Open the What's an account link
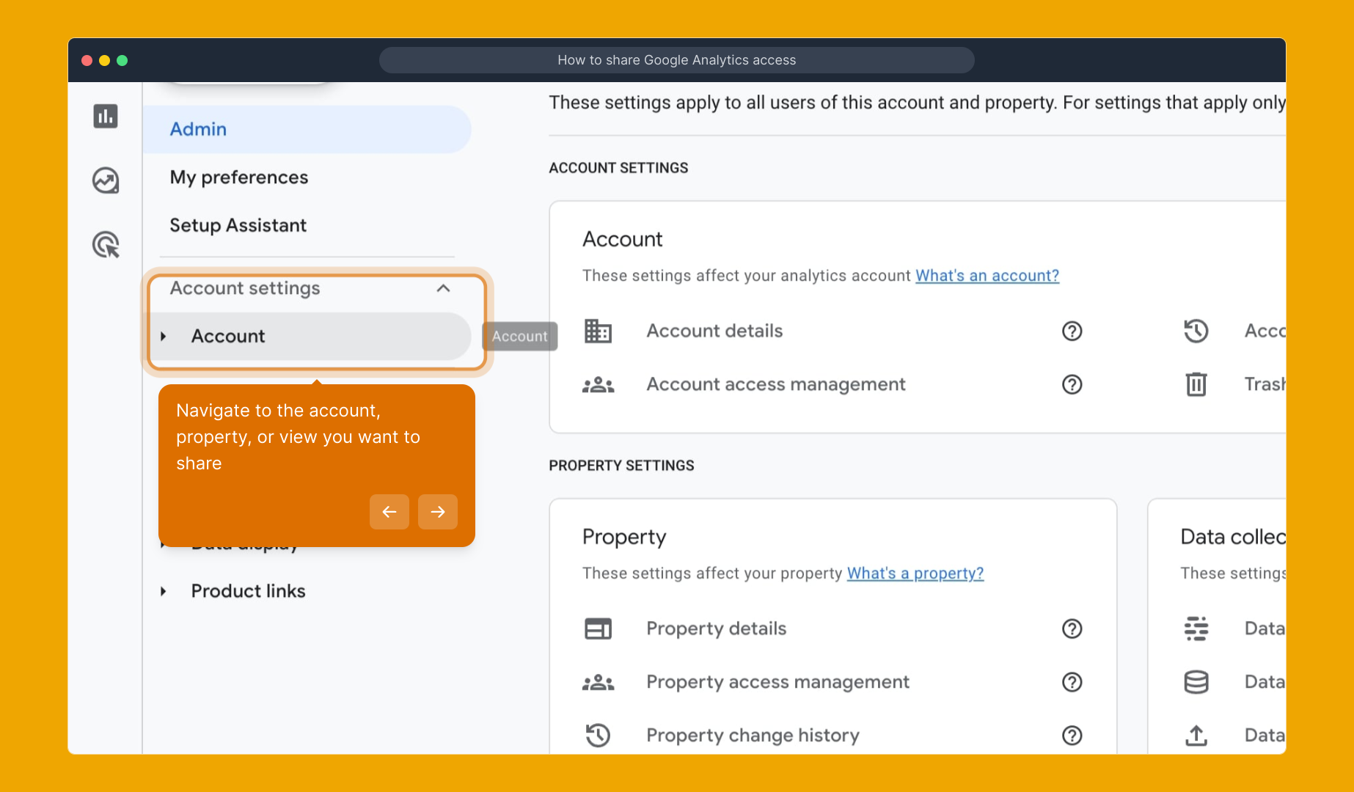 click(987, 275)
